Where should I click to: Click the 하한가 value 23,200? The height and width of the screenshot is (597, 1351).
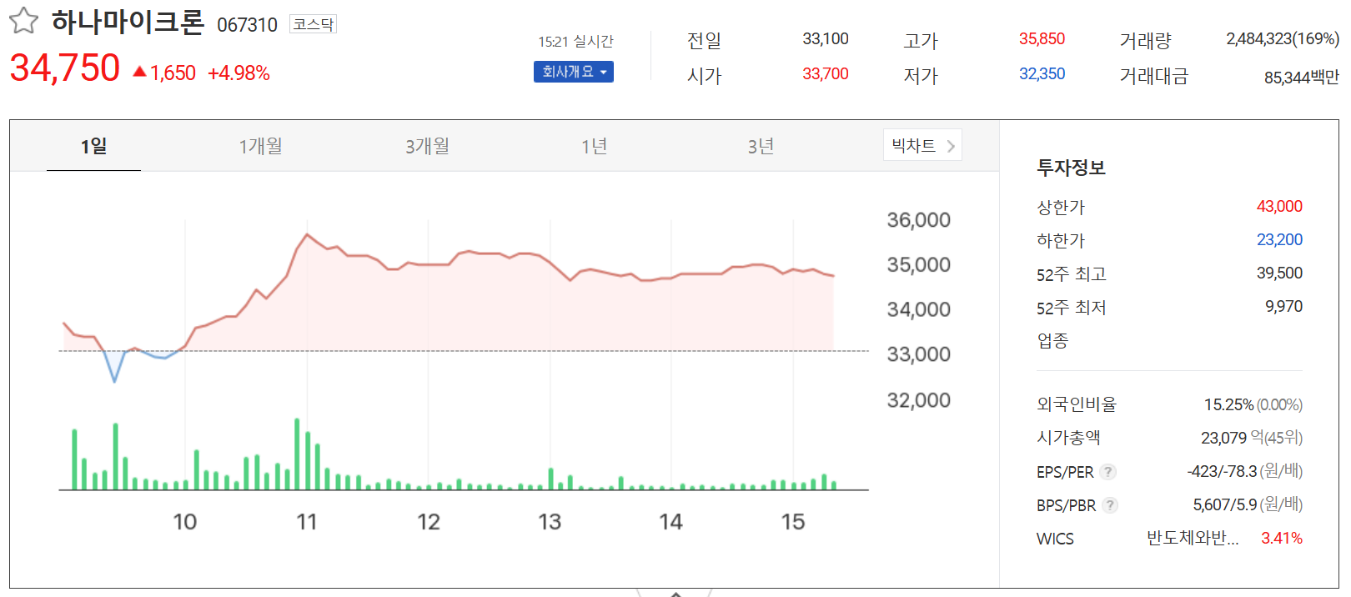[1279, 240]
